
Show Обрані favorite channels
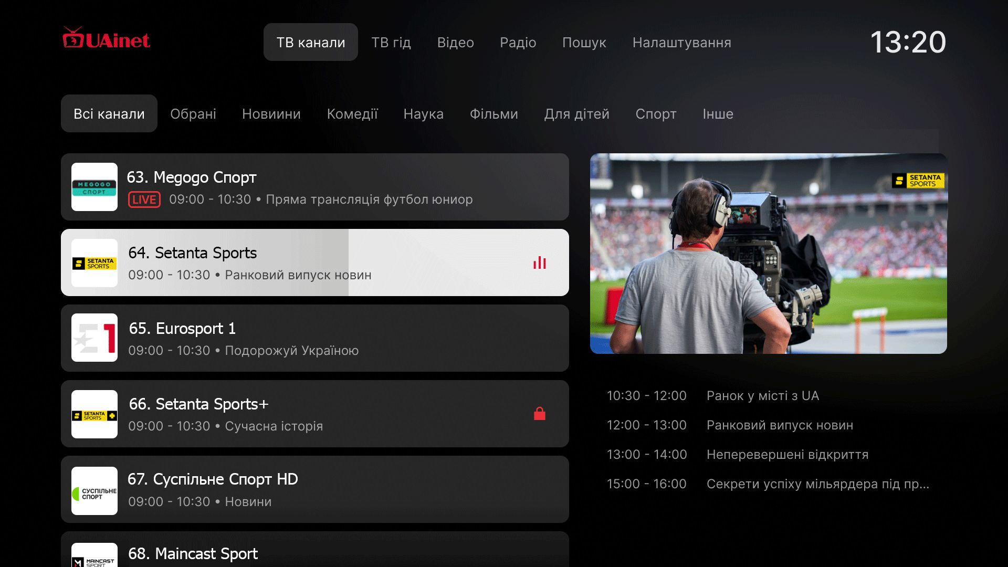coord(193,114)
